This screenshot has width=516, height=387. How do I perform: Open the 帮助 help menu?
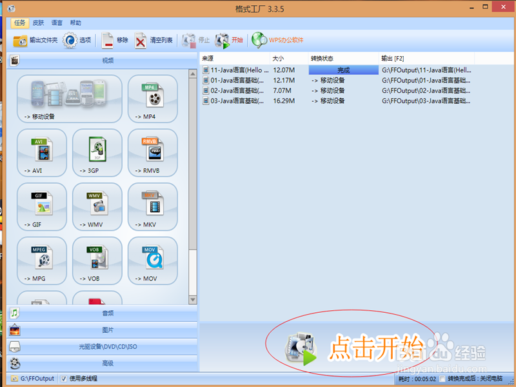[75, 23]
